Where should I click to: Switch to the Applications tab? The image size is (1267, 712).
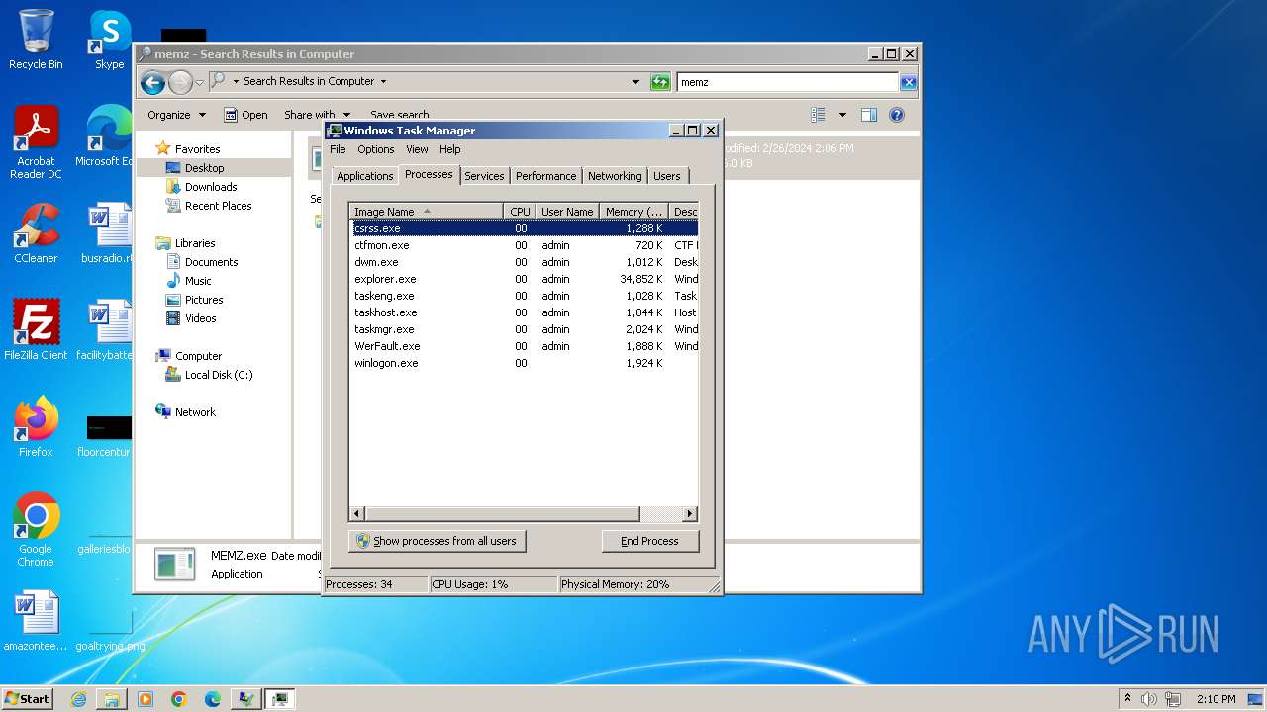(x=365, y=176)
